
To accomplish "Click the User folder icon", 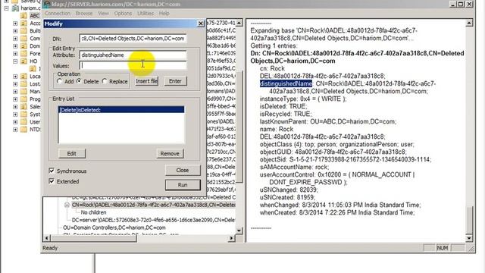I will tap(23, 121).
